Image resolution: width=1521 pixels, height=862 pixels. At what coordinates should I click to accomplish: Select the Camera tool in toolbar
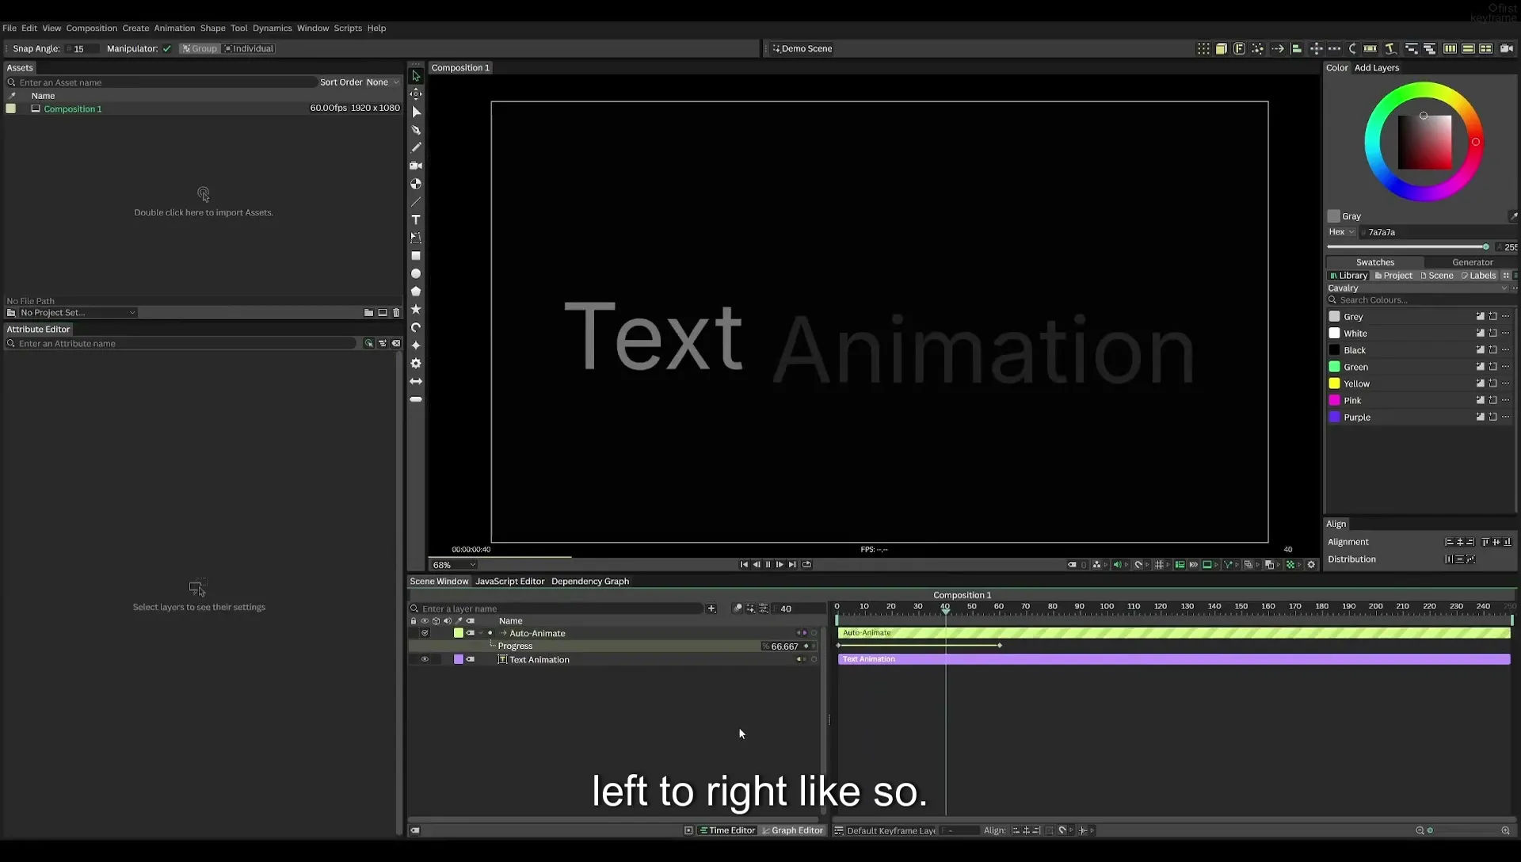416,166
